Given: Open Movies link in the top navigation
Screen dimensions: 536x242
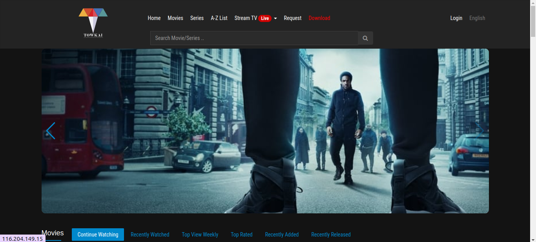Looking at the screenshot, I should (x=175, y=18).
